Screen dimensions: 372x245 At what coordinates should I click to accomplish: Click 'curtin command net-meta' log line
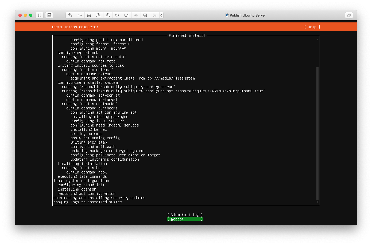click(91, 61)
